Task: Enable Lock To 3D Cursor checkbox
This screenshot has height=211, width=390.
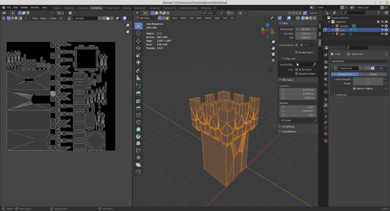Action: [296, 70]
